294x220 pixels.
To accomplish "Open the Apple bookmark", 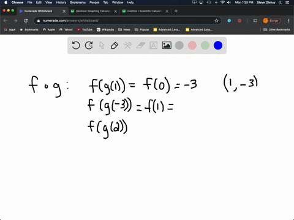I will (49, 29).
